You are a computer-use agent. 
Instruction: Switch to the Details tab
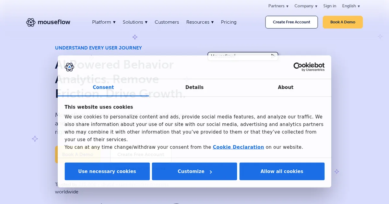point(194,87)
